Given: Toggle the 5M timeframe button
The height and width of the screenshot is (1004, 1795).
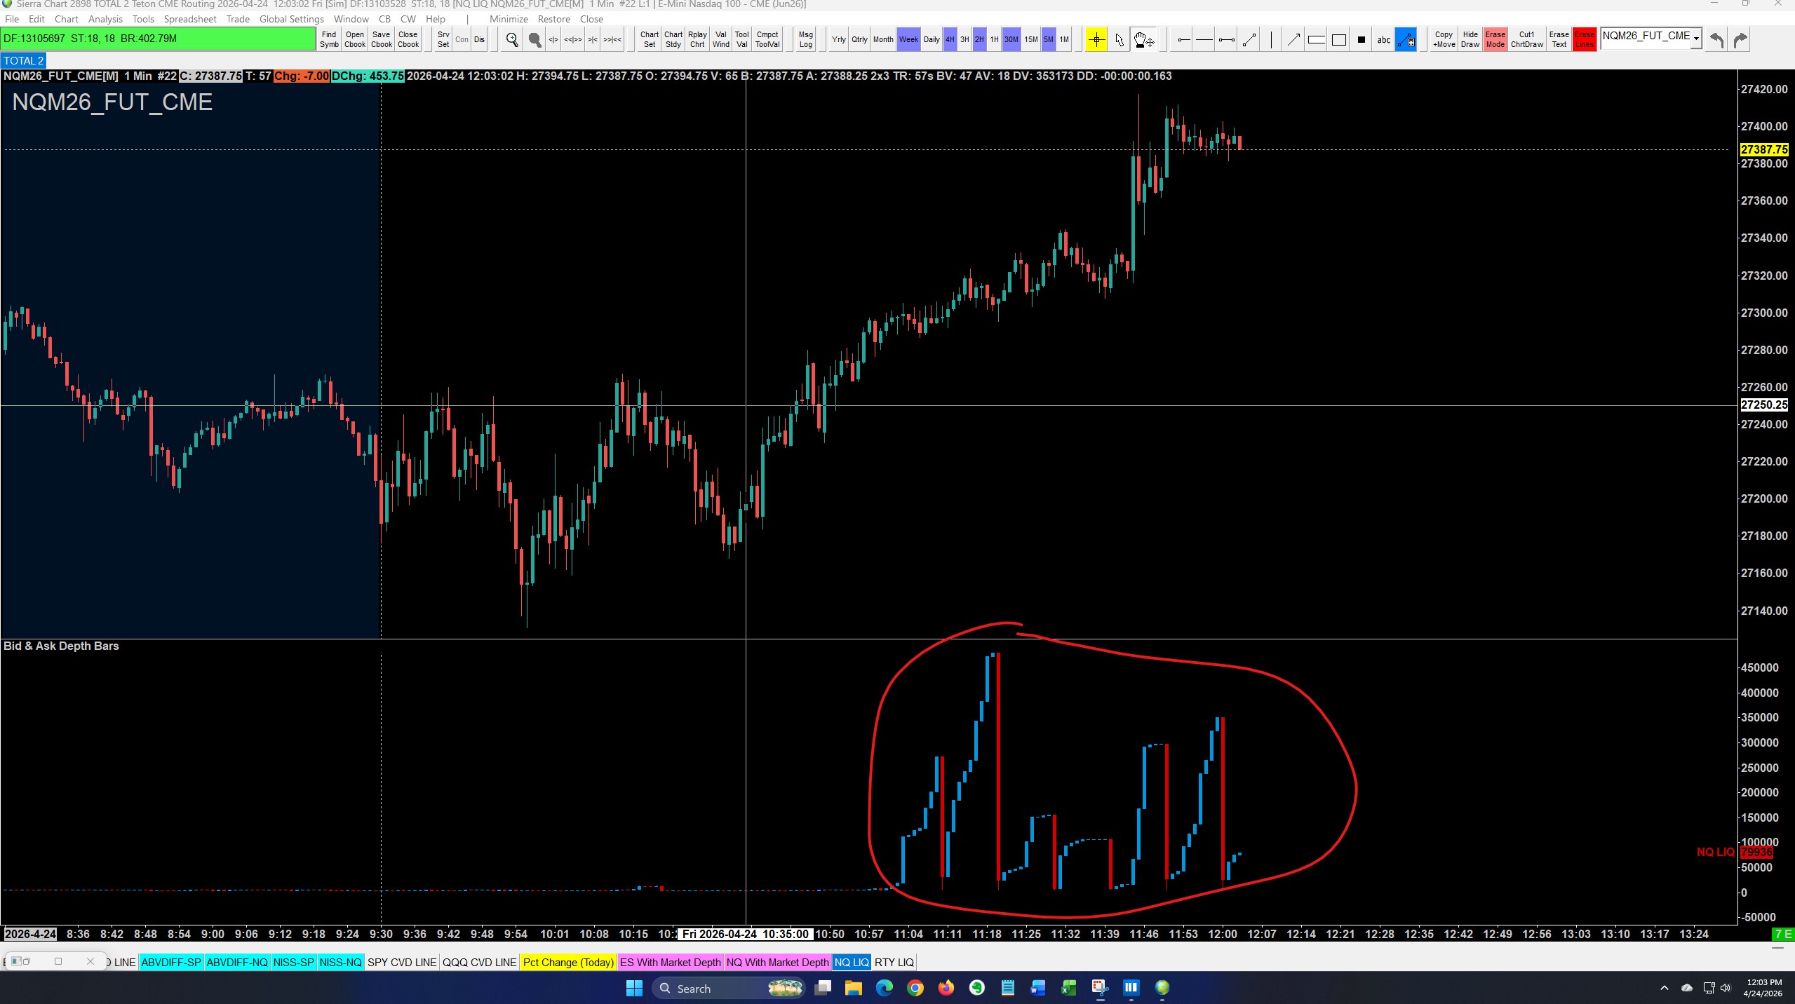Looking at the screenshot, I should [1048, 39].
